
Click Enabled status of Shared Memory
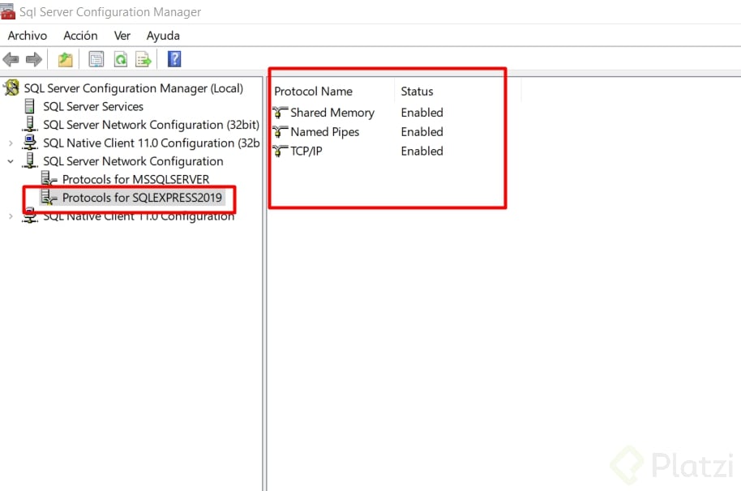click(x=422, y=113)
